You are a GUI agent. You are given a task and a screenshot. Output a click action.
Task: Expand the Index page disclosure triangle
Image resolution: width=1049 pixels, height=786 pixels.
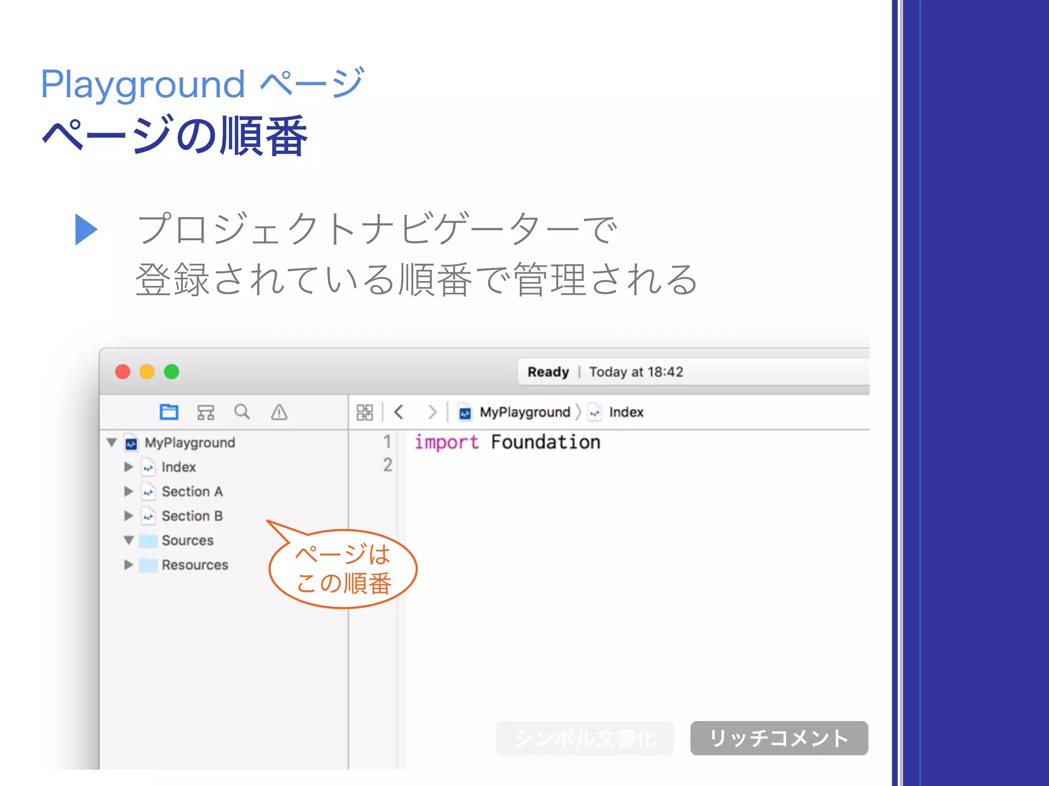pyautogui.click(x=129, y=467)
